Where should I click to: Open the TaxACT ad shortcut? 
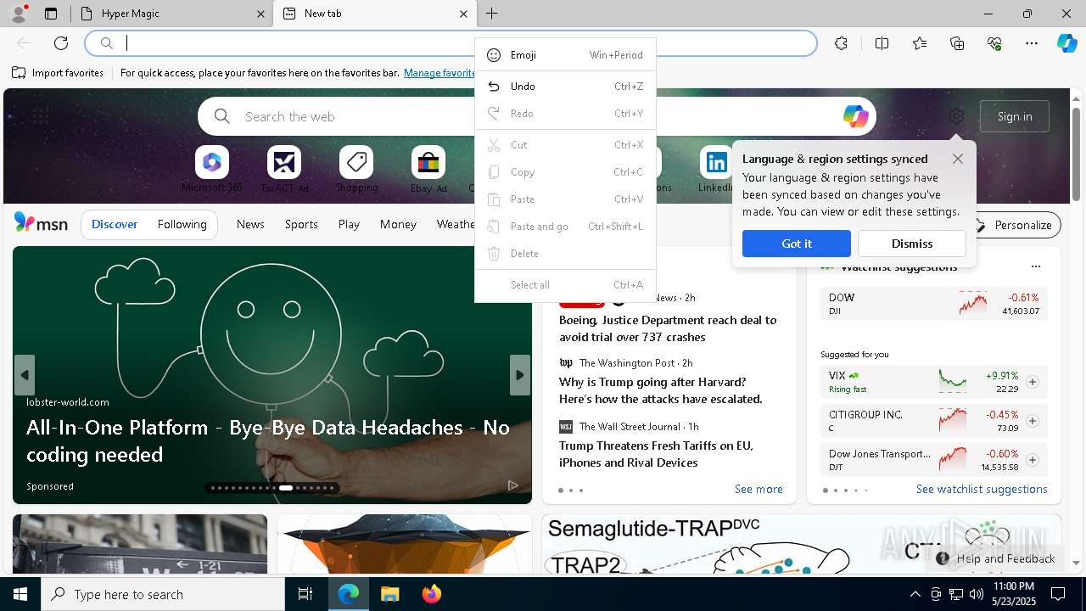click(x=284, y=169)
